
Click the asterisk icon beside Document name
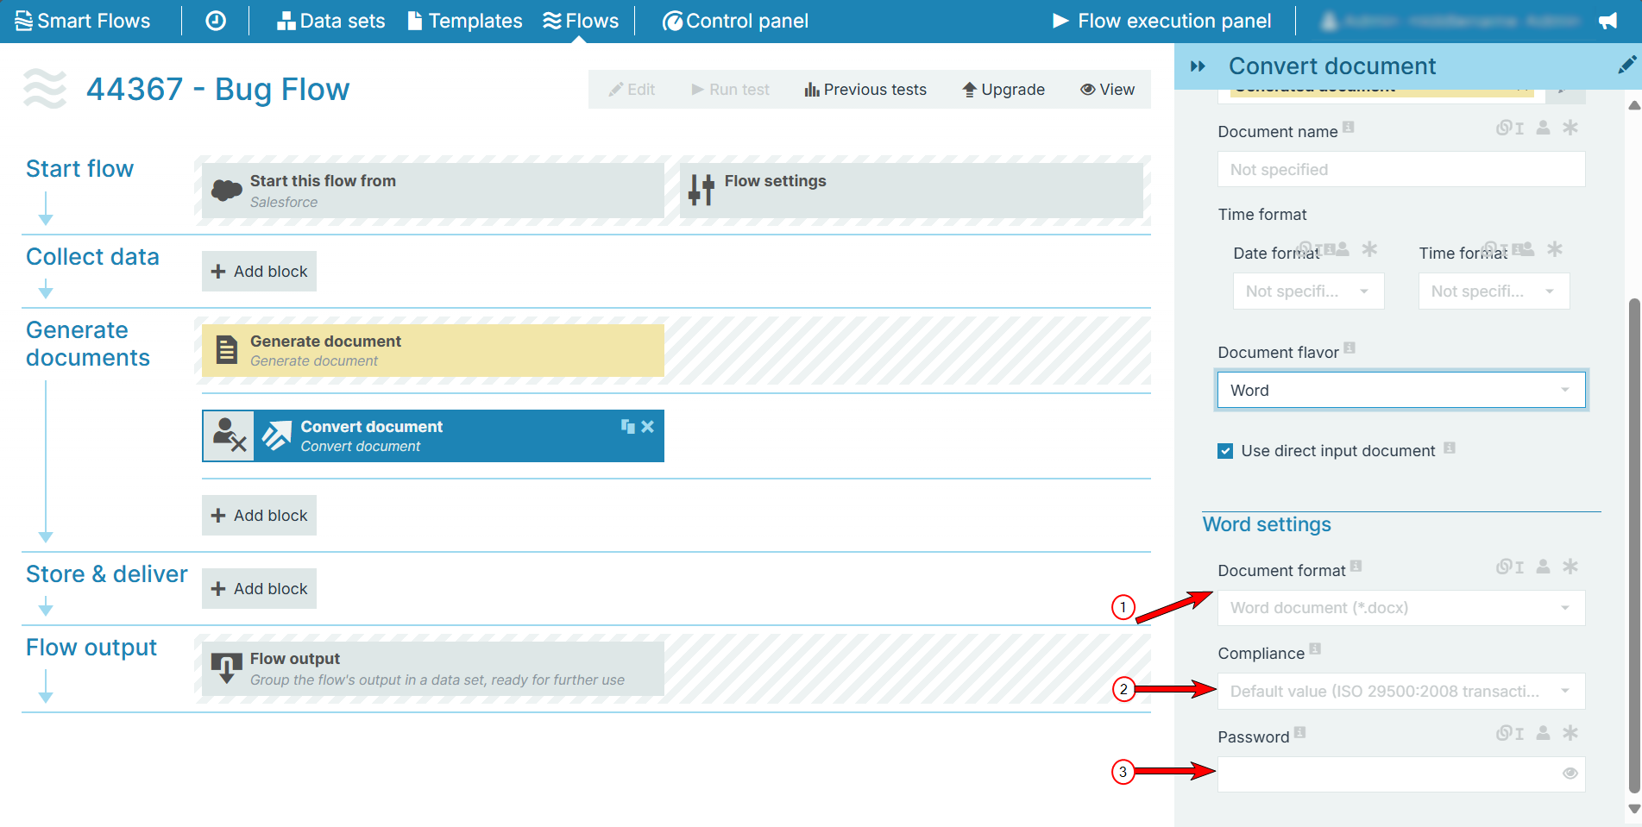1570,128
